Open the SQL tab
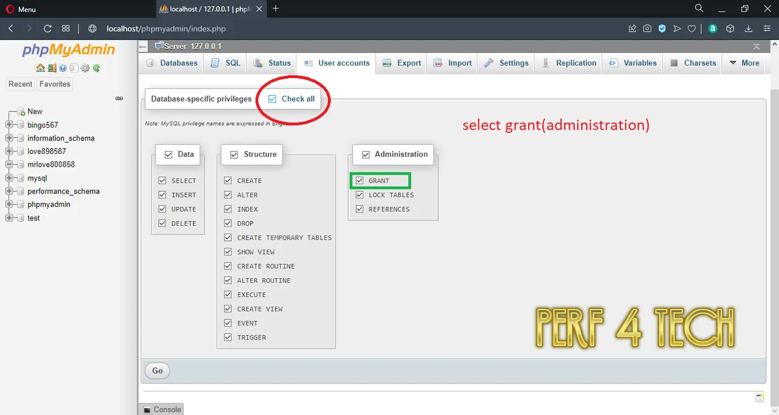Screen dimensions: 779x415 pyautogui.click(x=225, y=63)
